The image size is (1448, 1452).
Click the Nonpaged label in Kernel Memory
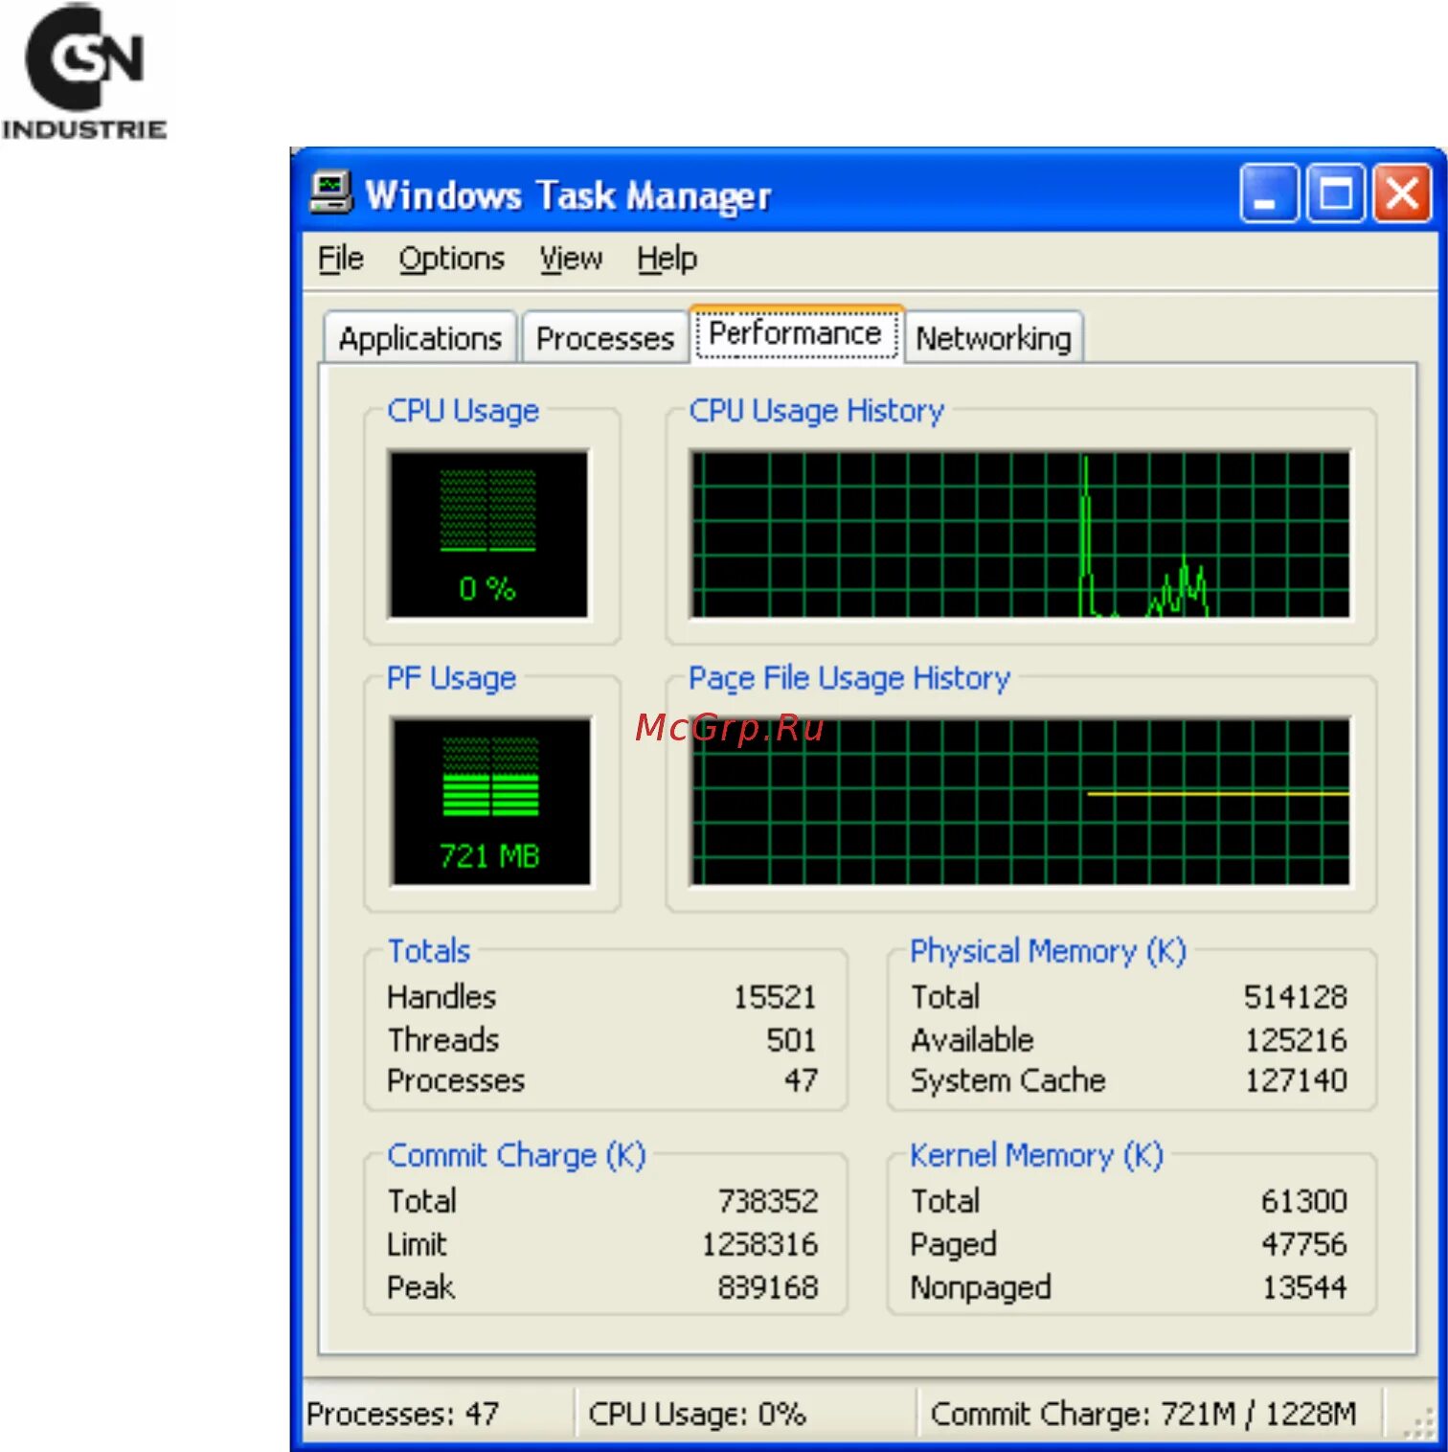point(981,1288)
